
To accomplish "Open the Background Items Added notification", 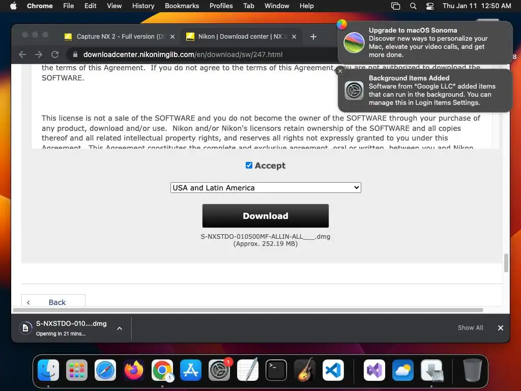I will point(425,91).
